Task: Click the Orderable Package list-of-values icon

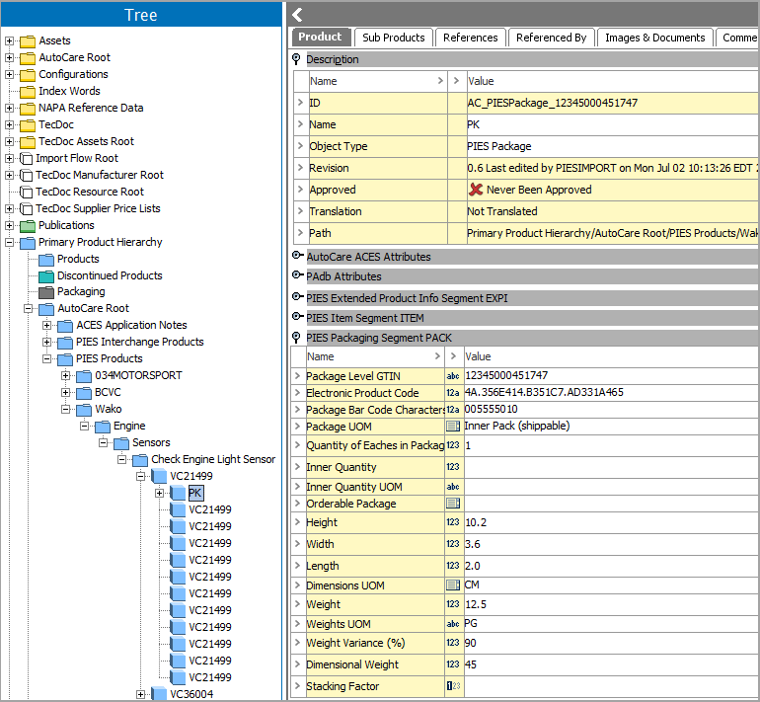Action: coord(453,504)
